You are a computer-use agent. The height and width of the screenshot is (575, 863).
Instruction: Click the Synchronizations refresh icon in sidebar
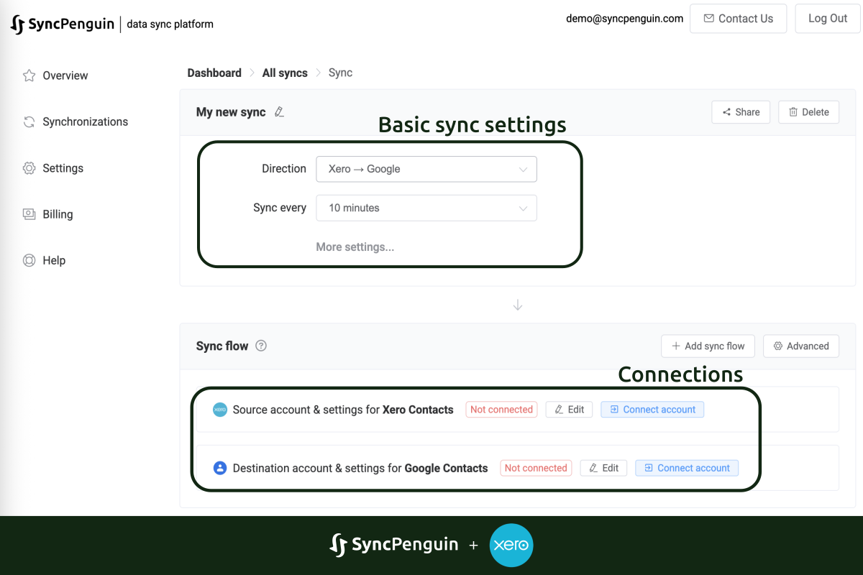(x=29, y=121)
